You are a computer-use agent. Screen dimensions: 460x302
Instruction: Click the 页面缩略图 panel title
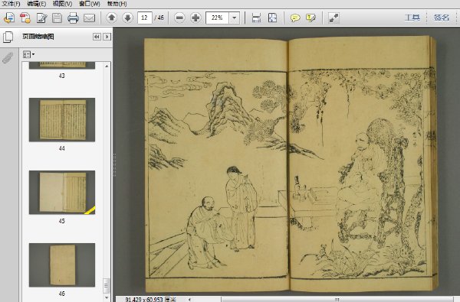pyautogui.click(x=38, y=37)
